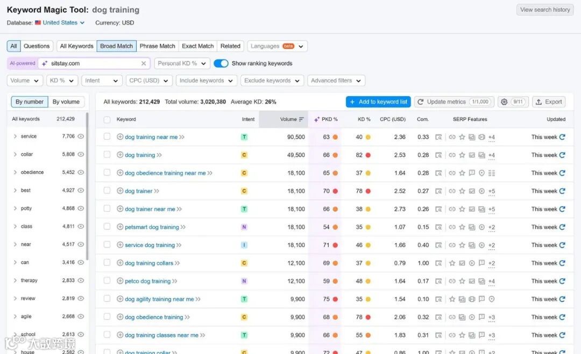581x354 pixels.
Task: Click AI sparkle icon in domain field
Action: (x=45, y=63)
